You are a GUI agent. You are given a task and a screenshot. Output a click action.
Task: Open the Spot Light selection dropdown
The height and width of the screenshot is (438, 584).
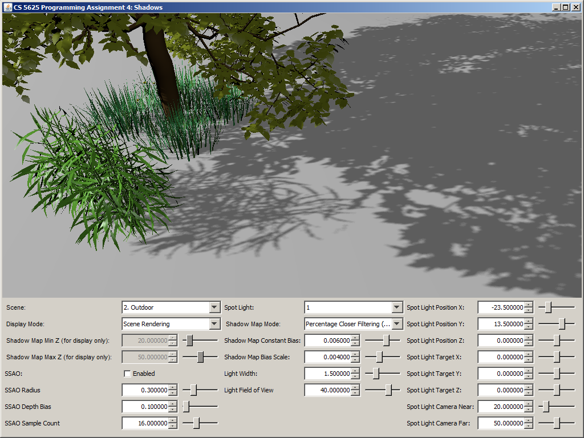(397, 307)
